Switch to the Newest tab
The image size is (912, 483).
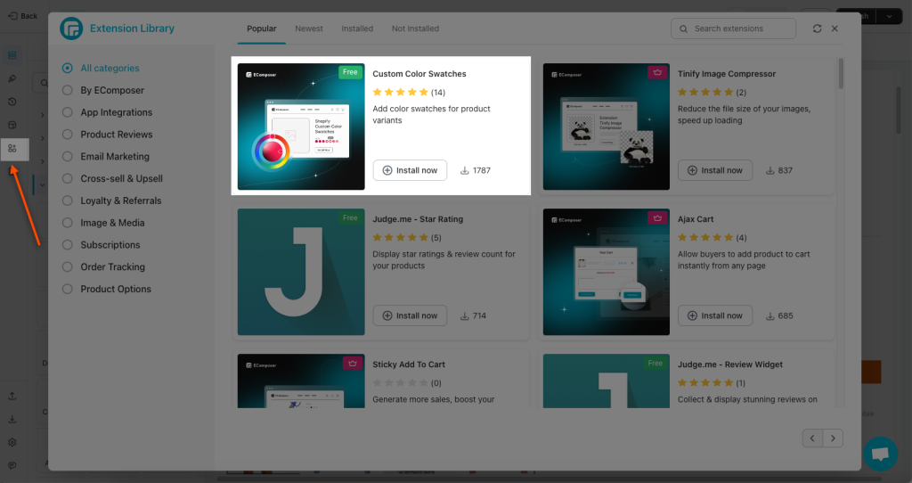click(x=309, y=29)
